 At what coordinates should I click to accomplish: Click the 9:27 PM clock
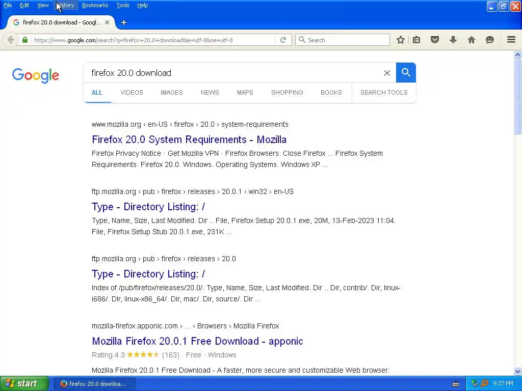click(503, 383)
